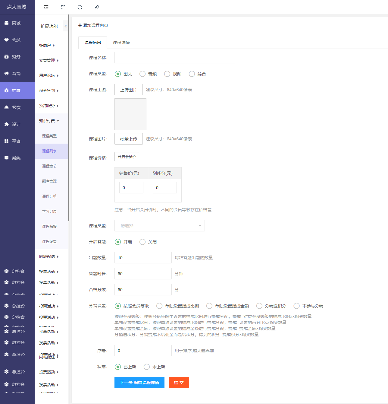
Task: Select 音频 course type
Action: point(142,74)
